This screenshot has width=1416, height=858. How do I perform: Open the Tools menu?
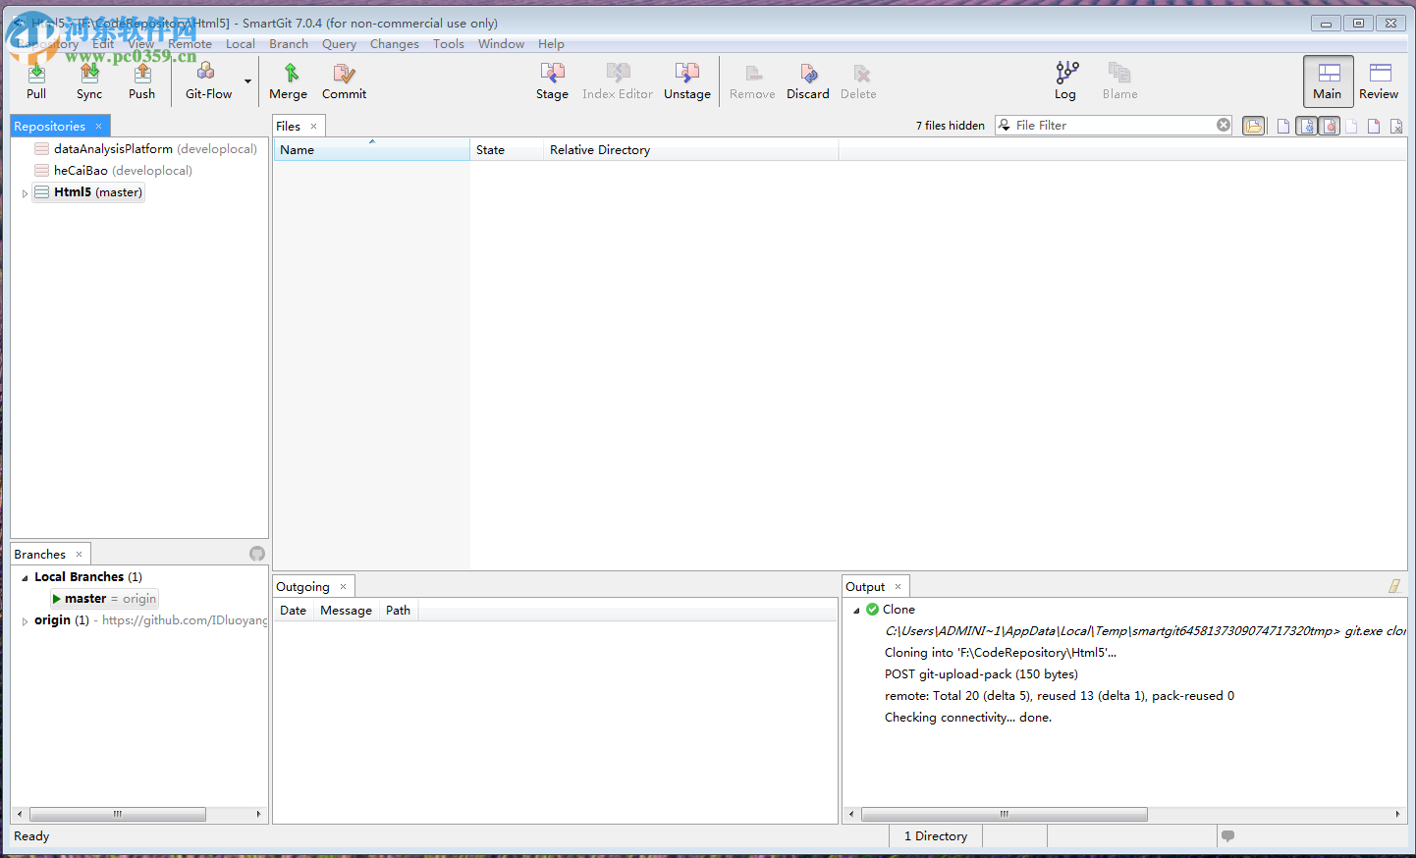448,44
